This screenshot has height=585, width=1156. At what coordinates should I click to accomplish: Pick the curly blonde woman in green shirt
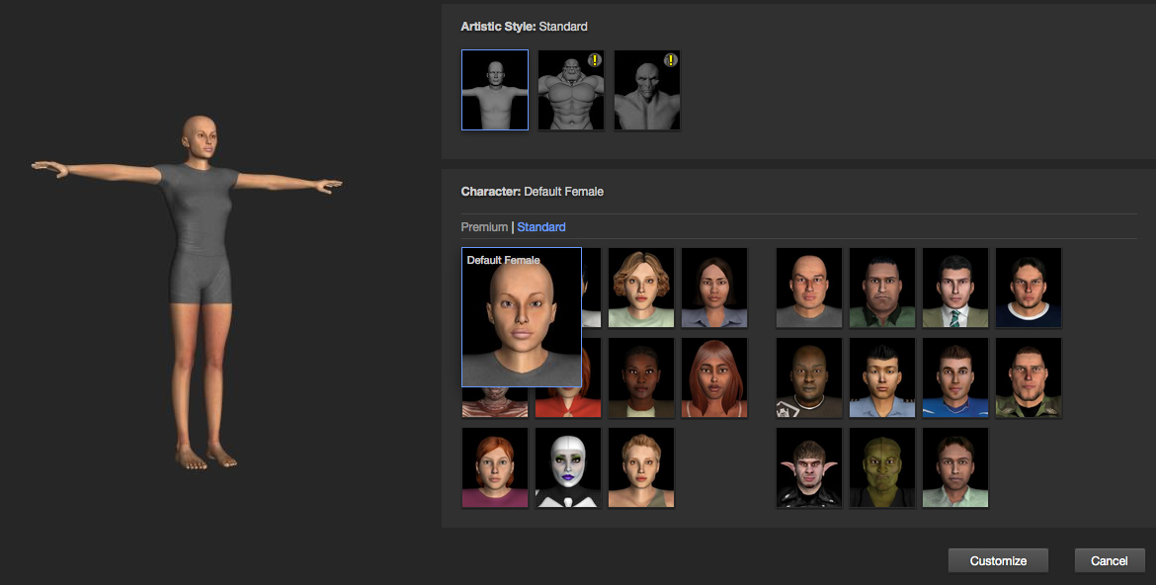640,288
